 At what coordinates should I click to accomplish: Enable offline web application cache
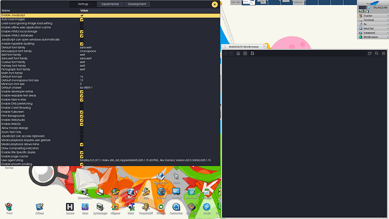tap(82, 28)
